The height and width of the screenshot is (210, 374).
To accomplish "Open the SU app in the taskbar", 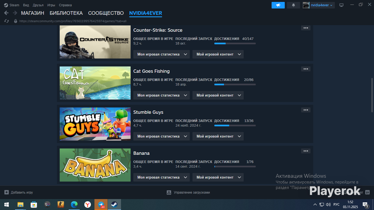I will [x=47, y=205].
